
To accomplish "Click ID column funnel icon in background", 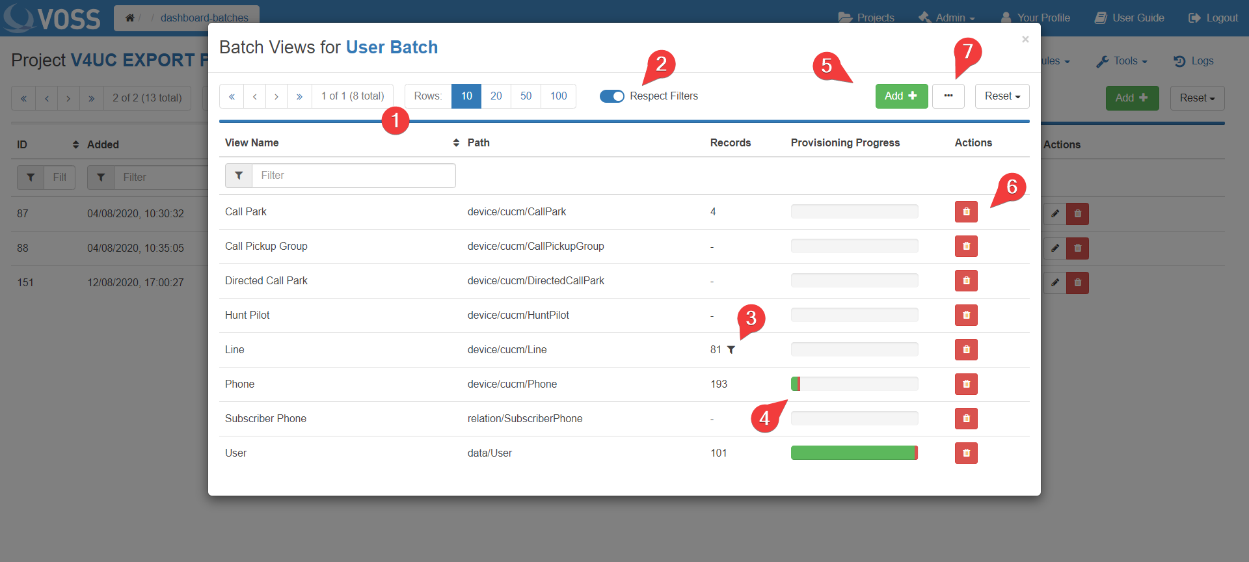I will [x=31, y=178].
